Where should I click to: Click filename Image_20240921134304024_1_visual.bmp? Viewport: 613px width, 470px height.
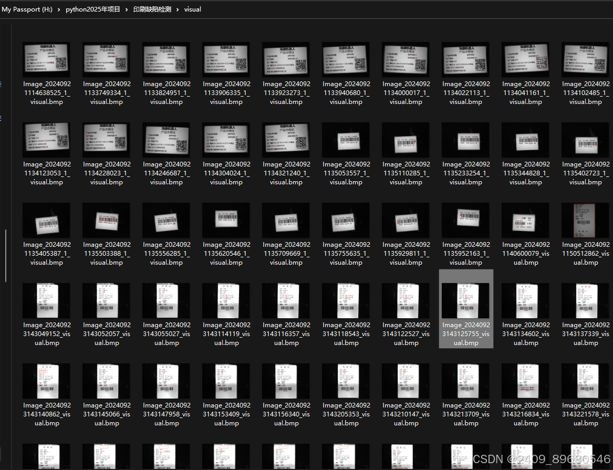point(226,173)
